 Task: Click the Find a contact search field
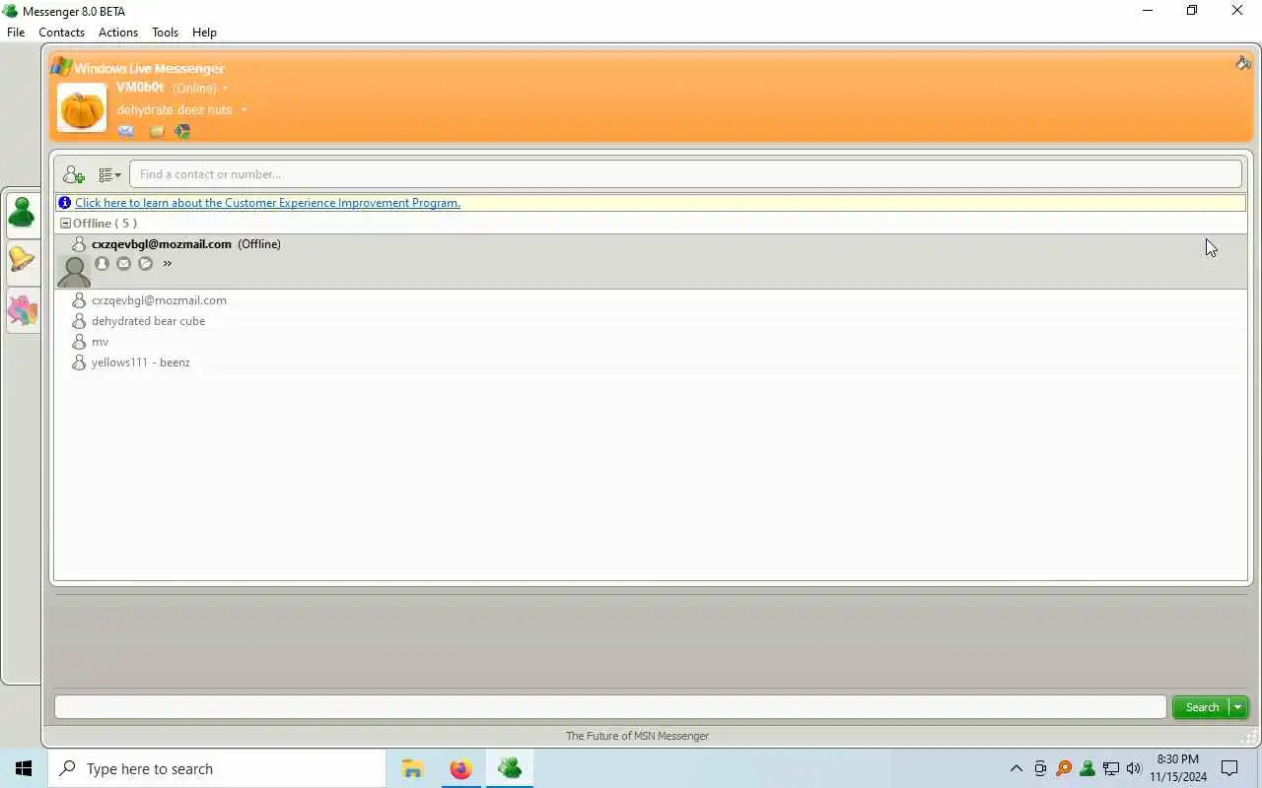point(685,174)
